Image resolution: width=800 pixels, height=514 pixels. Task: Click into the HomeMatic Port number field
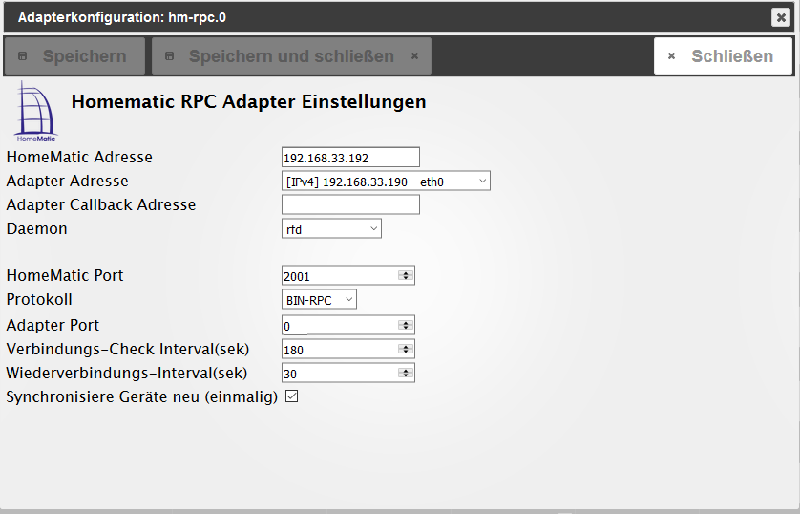point(339,276)
